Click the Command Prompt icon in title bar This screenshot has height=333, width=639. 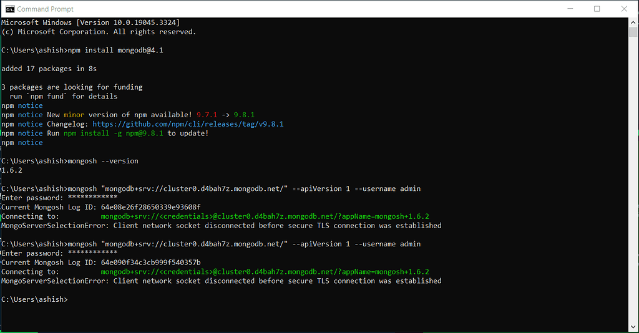pos(9,9)
